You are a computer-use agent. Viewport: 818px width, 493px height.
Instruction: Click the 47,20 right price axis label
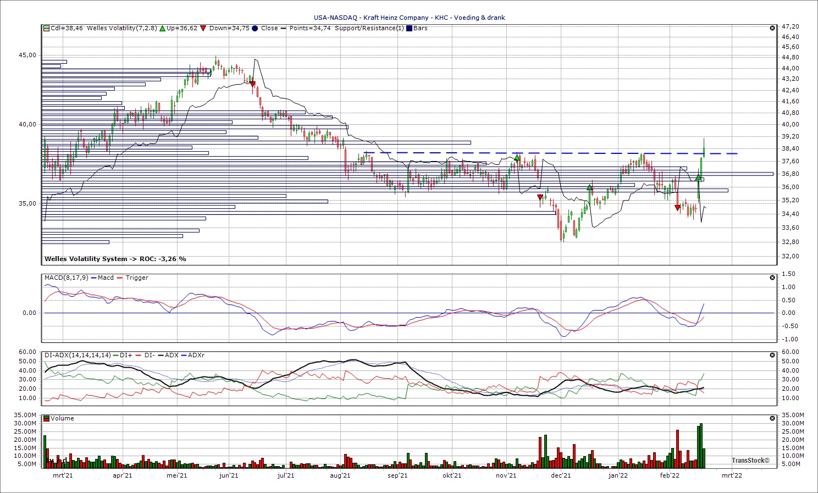(791, 26)
